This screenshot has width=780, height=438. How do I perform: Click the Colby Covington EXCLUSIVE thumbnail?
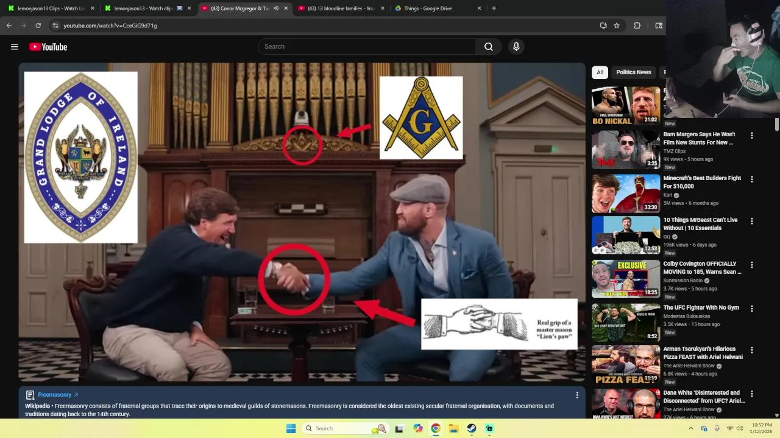(626, 279)
